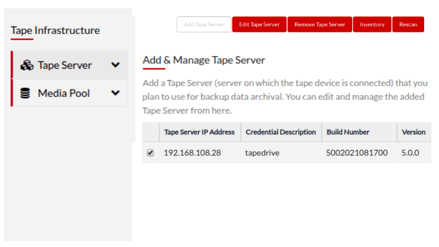Screen dimensions: 439x247
Task: Expand the Tape Server chevron arrow
Action: [115, 65]
